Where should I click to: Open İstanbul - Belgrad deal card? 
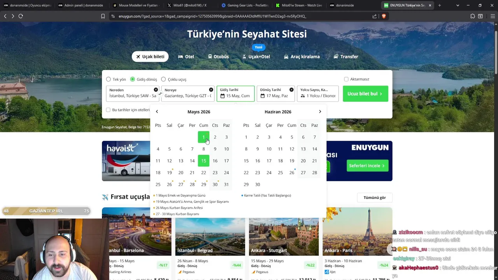pos(210,243)
